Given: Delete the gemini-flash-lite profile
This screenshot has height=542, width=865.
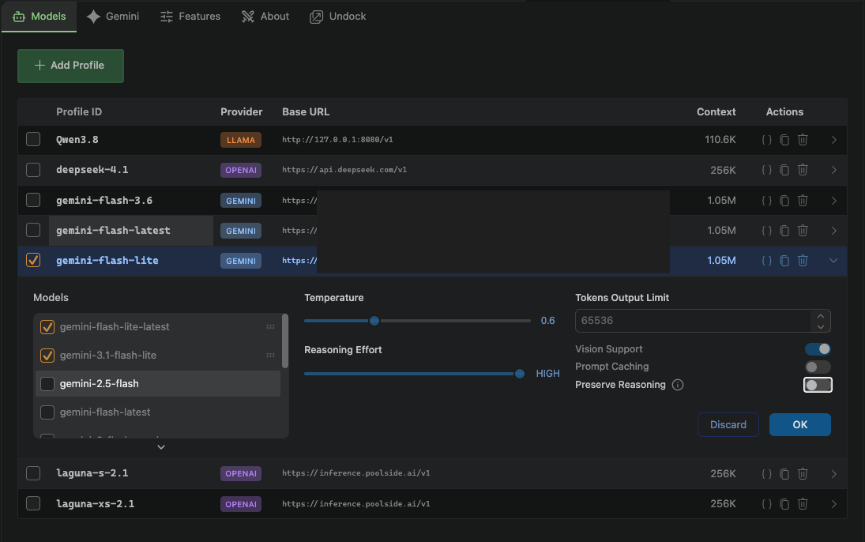Looking at the screenshot, I should [803, 261].
